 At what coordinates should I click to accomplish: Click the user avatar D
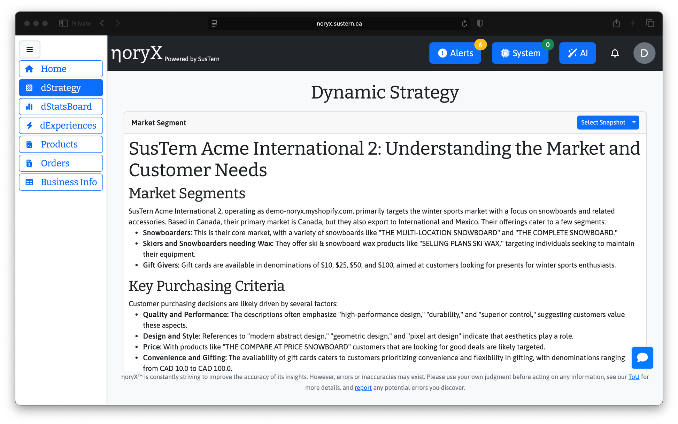(x=644, y=53)
